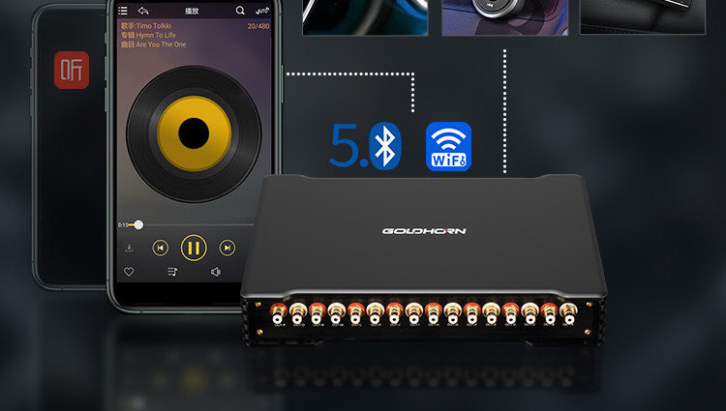Open the center control knob thumbnail
The width and height of the screenshot is (726, 411).
[504, 17]
